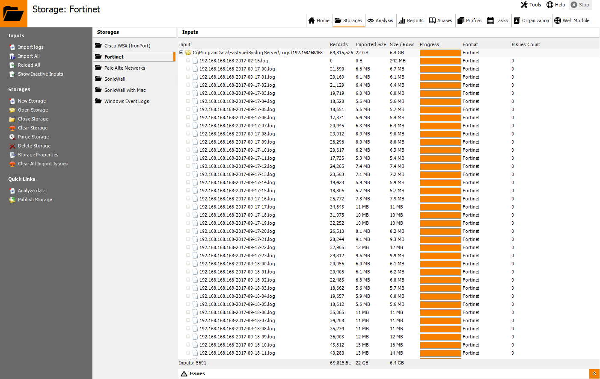Toggle checkbox for 192.168.168.168-2017-09-17-23.log
The width and height of the screenshot is (600, 379).
188,256
